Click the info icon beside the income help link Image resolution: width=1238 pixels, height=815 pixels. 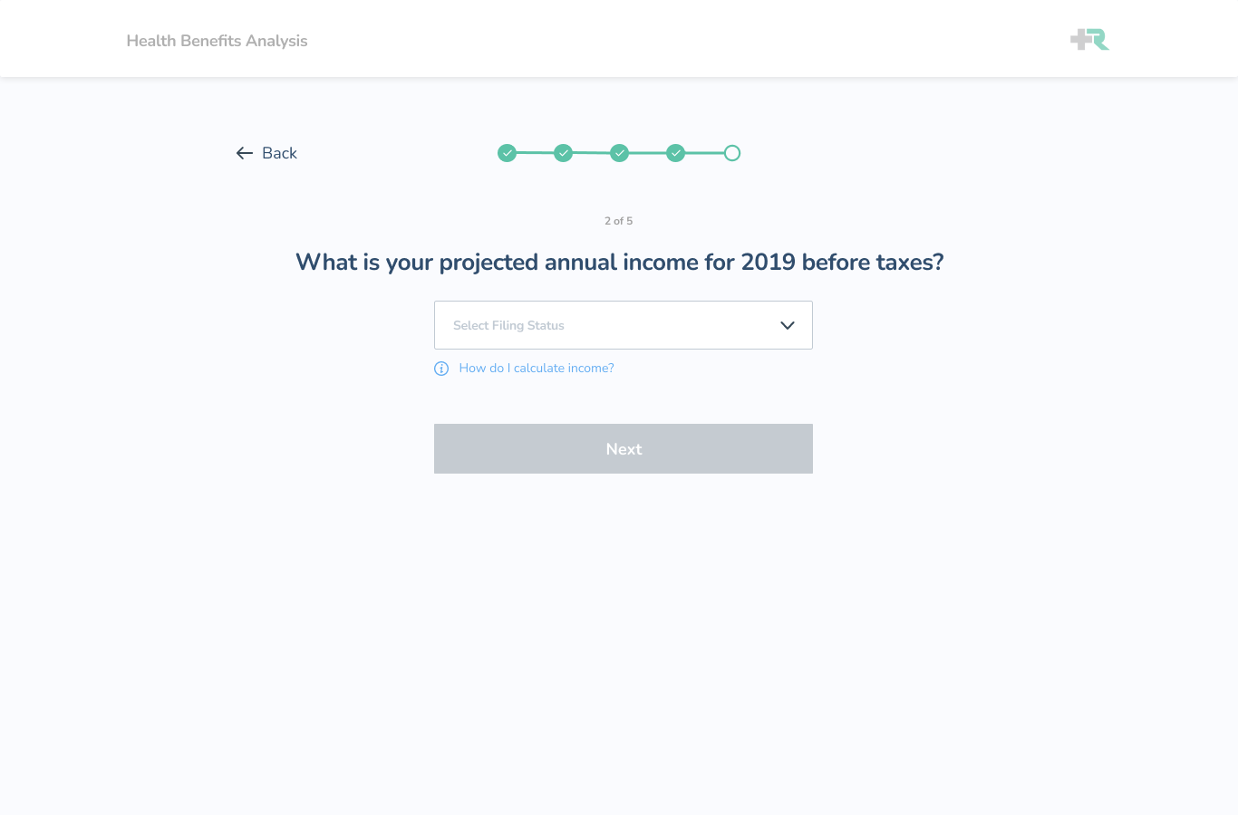[x=441, y=369]
